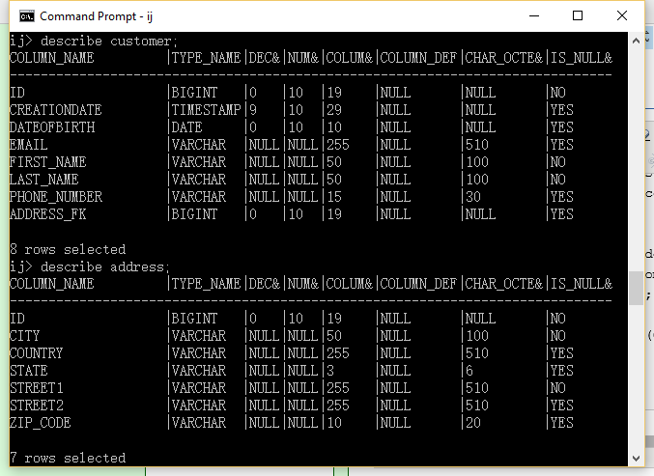Click BIGINT type in ADDRESS_FK row

point(195,214)
